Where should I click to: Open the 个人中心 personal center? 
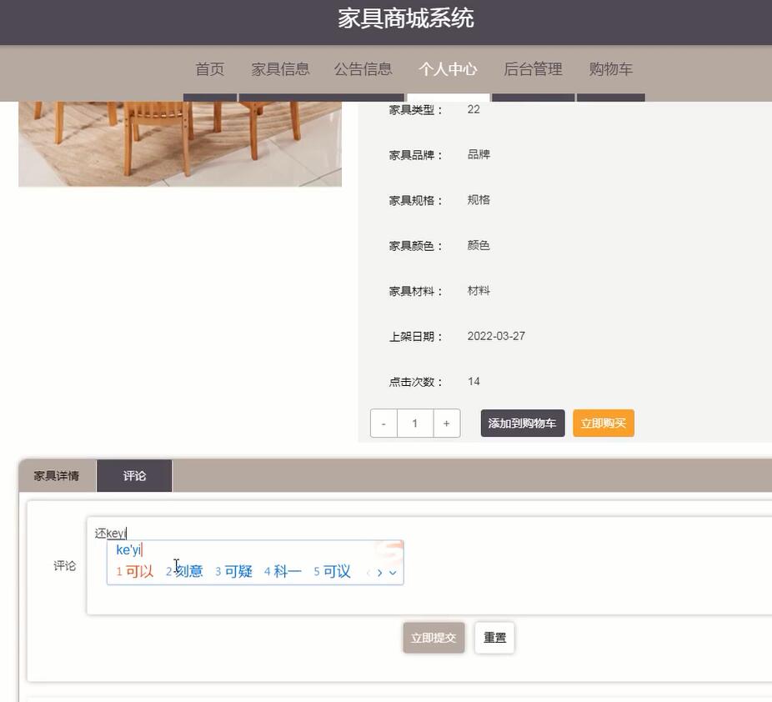pos(448,69)
